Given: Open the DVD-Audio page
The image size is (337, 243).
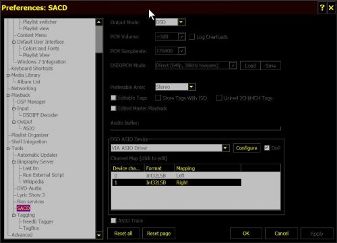Looking at the screenshot, I should point(29,188).
